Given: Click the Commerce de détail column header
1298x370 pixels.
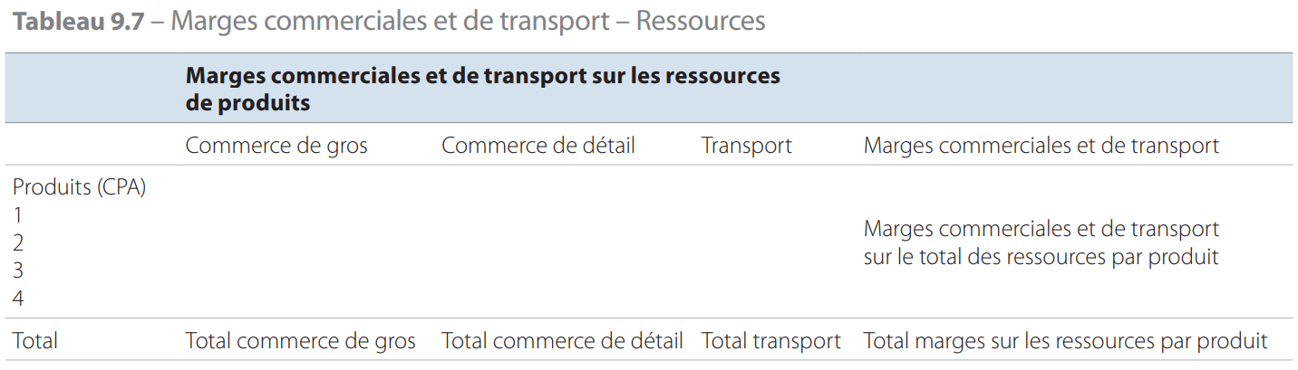Looking at the screenshot, I should pos(538,146).
